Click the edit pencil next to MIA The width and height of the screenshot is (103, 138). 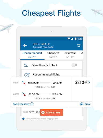[49, 44]
